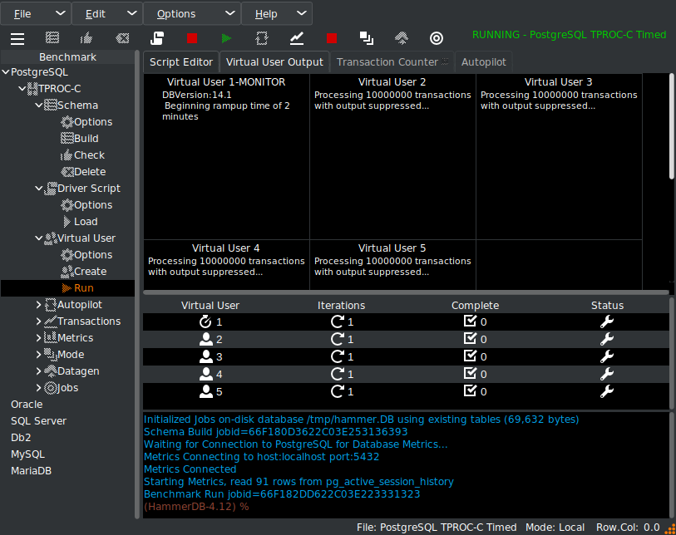Click the virtual user output vertical scrollbar

tap(672, 126)
